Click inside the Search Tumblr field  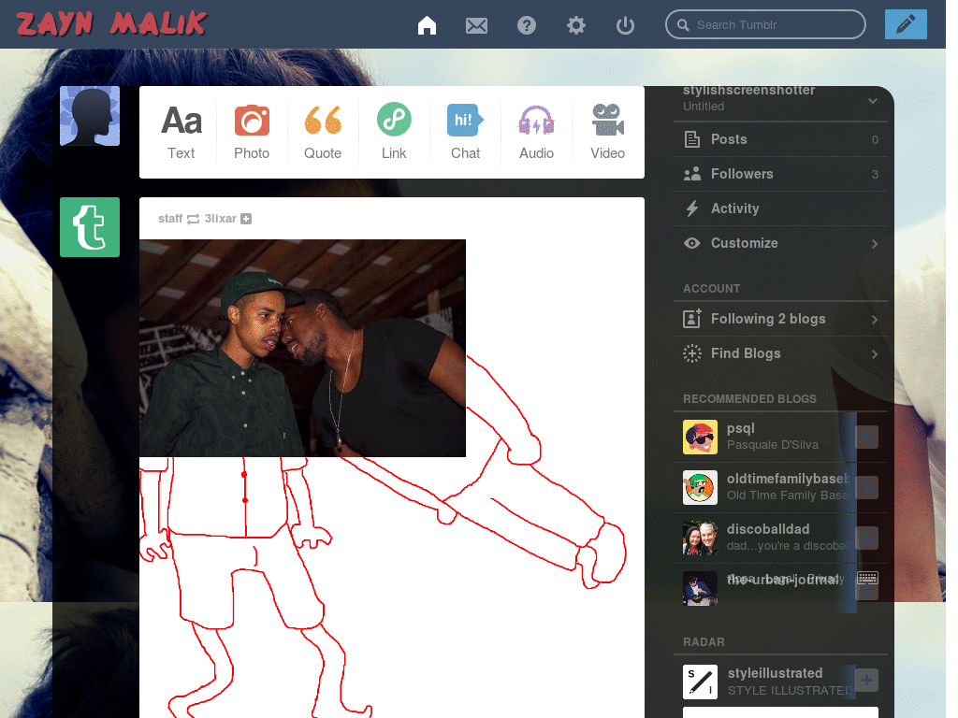tap(765, 24)
